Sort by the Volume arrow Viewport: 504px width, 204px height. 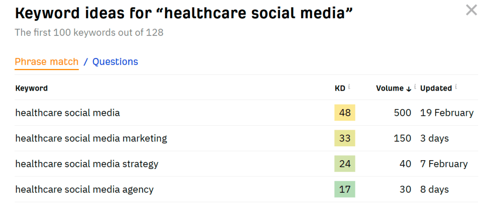pyautogui.click(x=408, y=89)
